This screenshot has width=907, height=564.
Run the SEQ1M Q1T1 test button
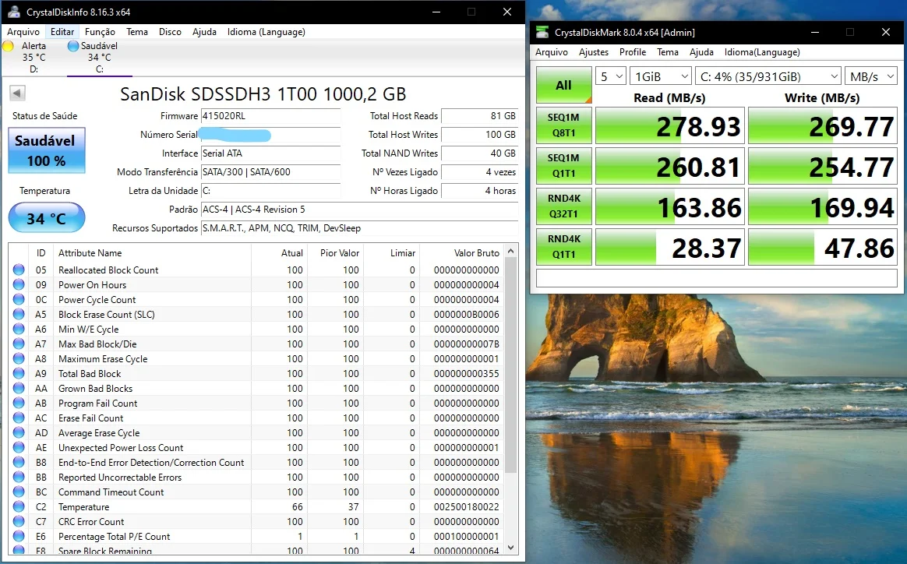pos(564,166)
